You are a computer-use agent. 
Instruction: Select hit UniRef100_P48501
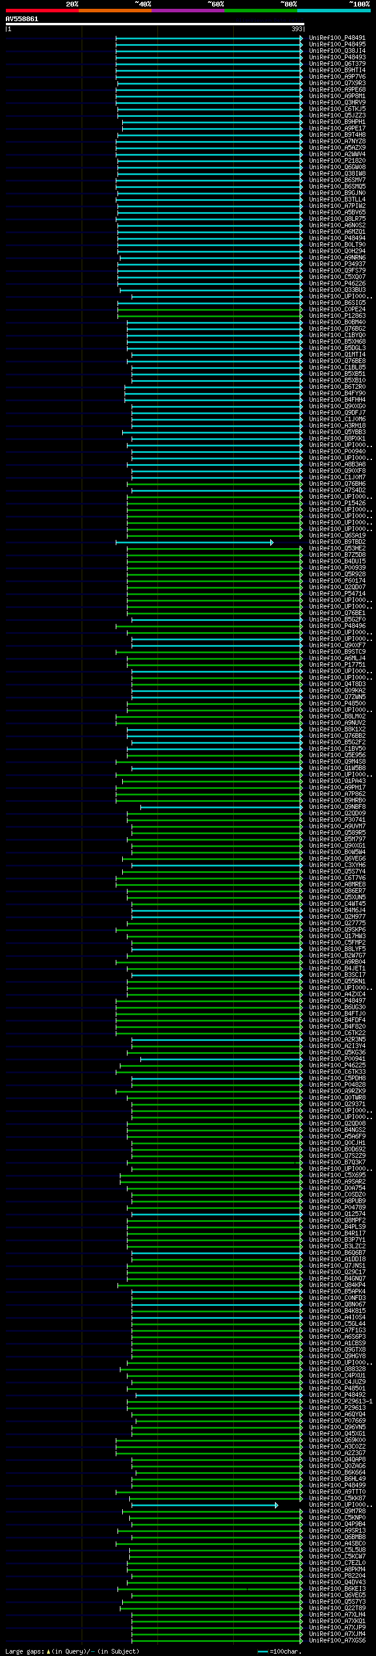[x=337, y=1388]
